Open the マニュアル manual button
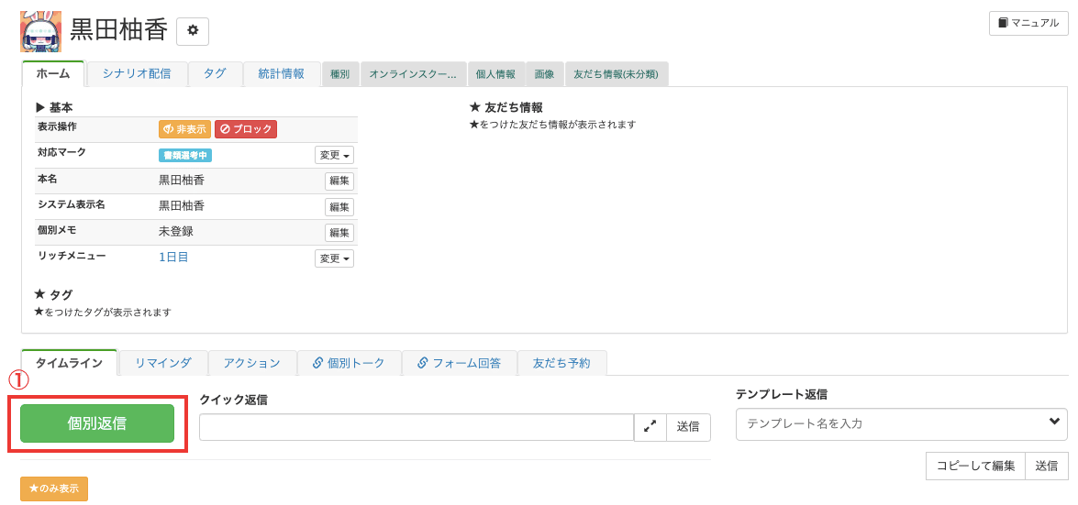Viewport: 1078px width, 505px height. tap(1028, 23)
